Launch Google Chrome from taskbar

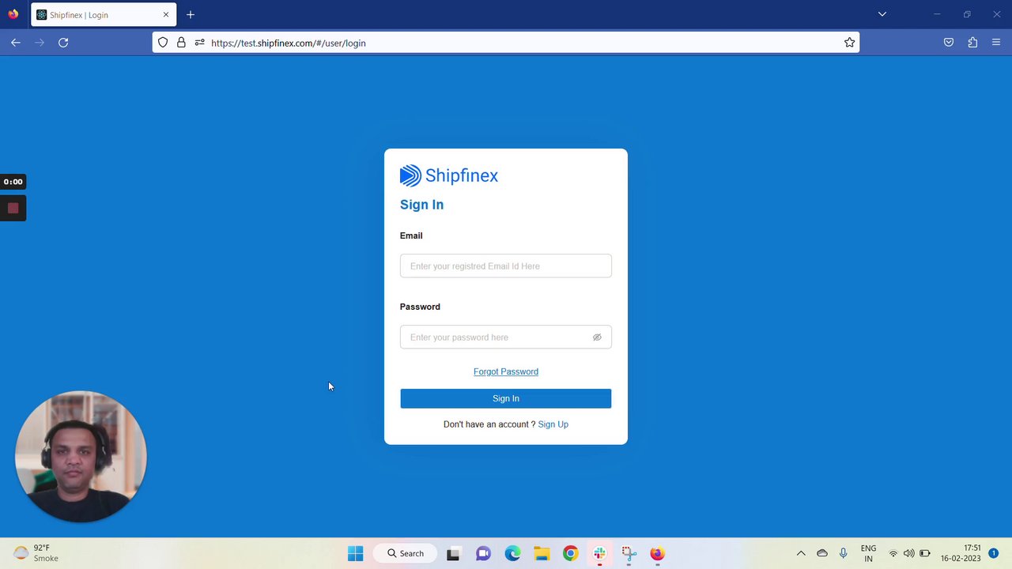tap(570, 553)
